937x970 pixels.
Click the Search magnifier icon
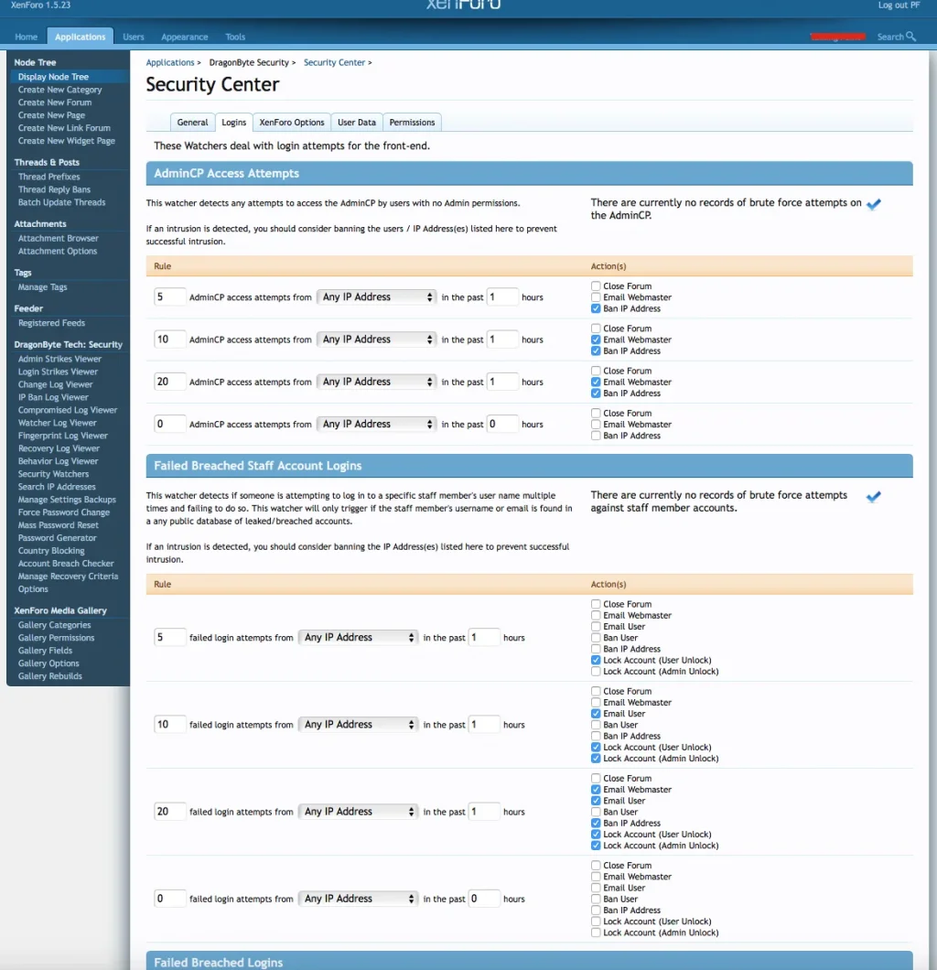(910, 37)
